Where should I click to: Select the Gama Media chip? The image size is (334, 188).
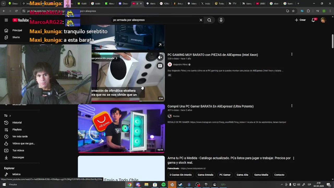(x=261, y=175)
